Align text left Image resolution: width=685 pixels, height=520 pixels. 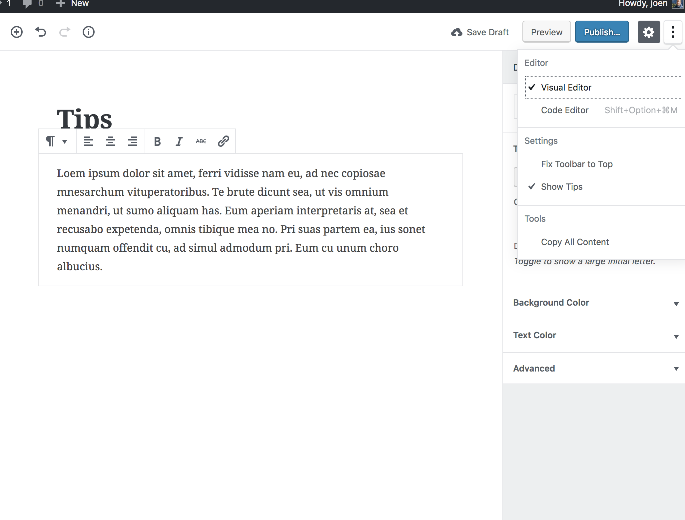pos(88,141)
